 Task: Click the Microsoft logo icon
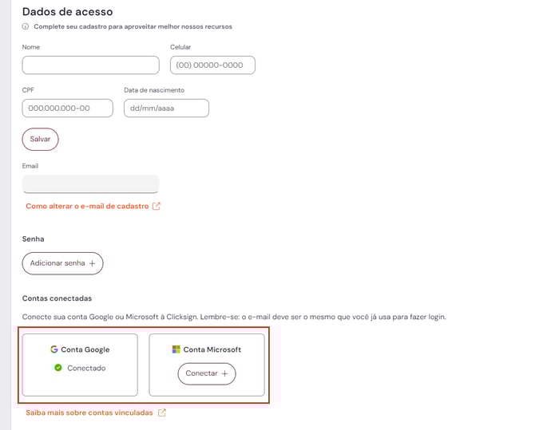[x=176, y=349]
